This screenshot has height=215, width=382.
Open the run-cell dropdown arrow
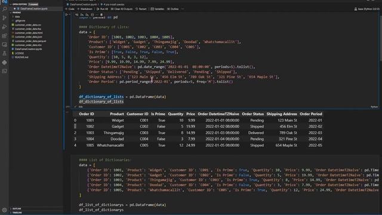point(70,14)
